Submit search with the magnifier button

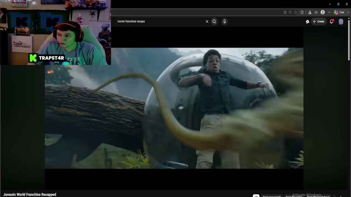pos(214,21)
